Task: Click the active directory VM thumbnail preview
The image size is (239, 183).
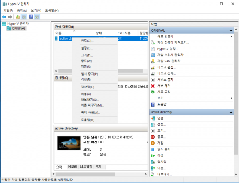Action: tap(69, 143)
